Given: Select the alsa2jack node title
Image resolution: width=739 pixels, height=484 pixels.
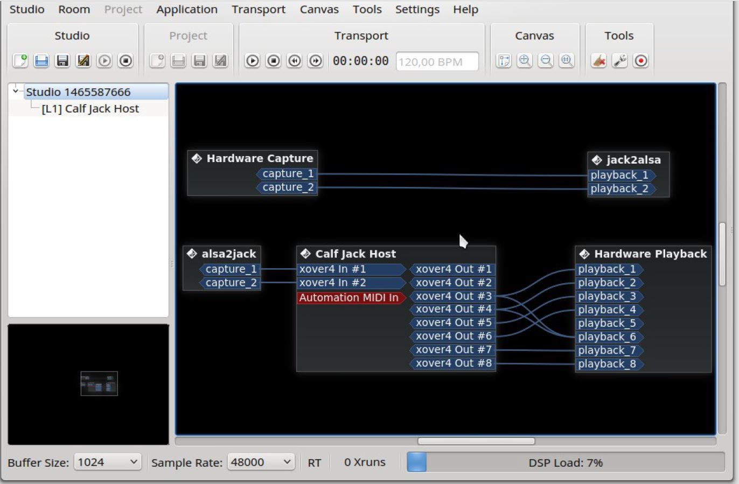Looking at the screenshot, I should coord(229,254).
